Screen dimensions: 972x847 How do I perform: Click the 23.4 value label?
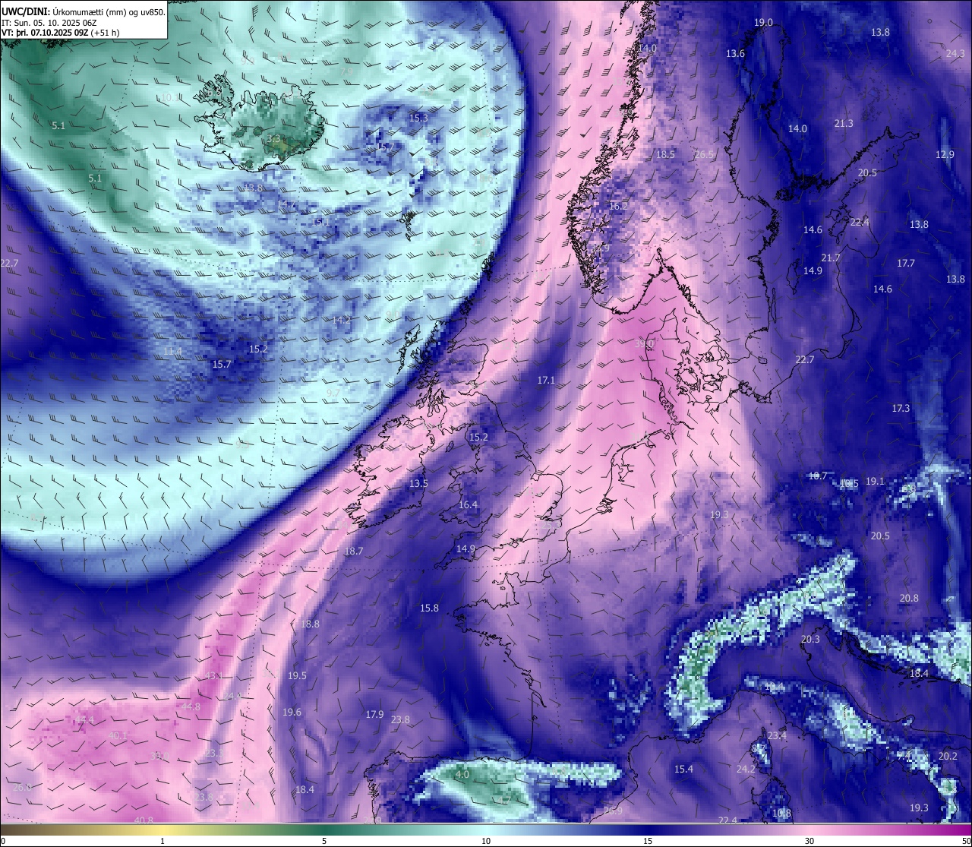[777, 735]
